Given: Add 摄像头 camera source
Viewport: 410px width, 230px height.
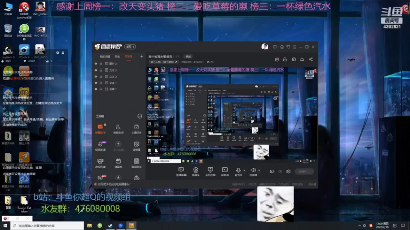Looking at the screenshot, I should click(196, 172).
